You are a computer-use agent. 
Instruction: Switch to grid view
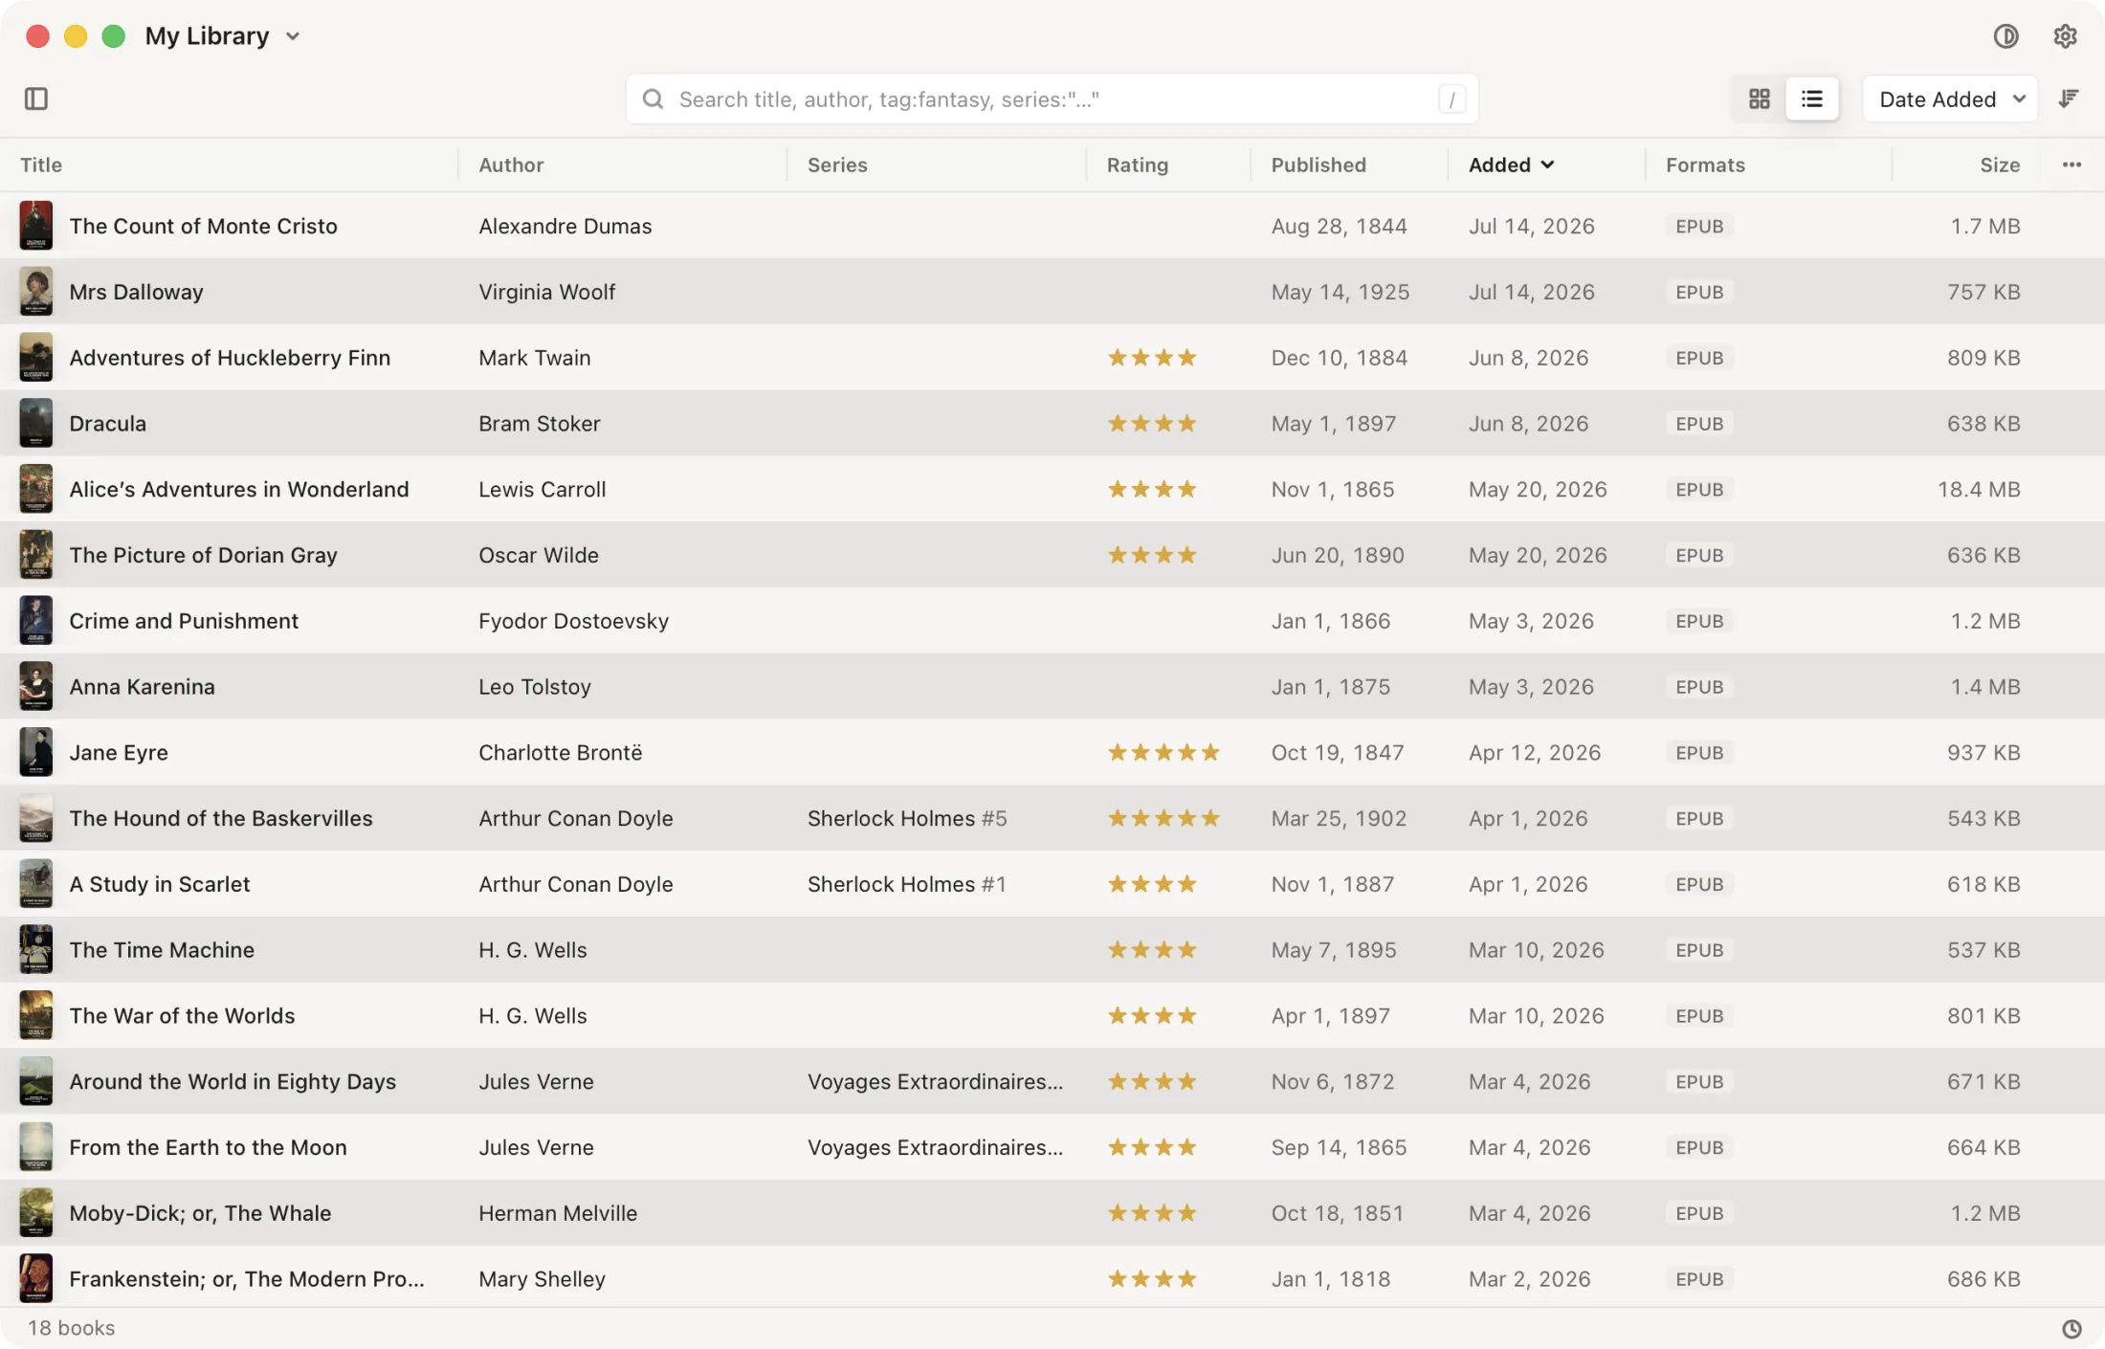(1759, 99)
